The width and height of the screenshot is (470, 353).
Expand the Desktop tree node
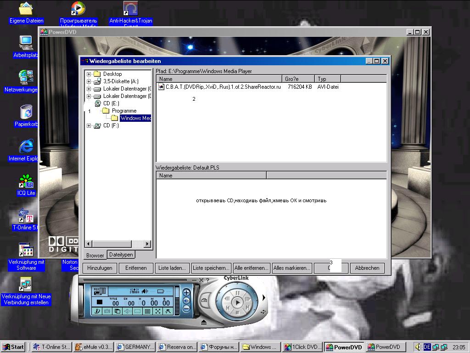(x=89, y=74)
